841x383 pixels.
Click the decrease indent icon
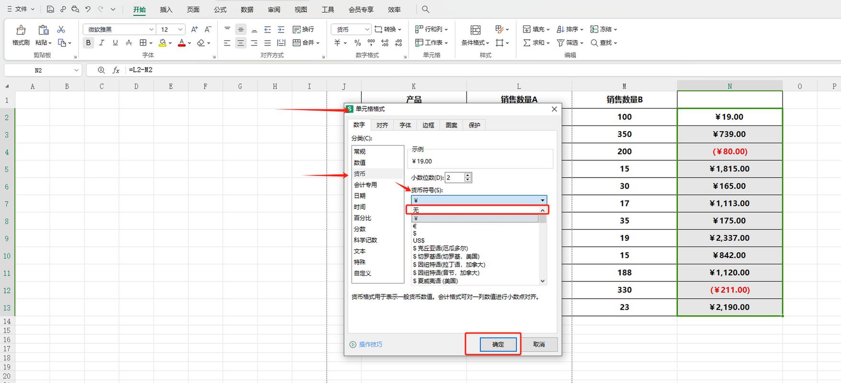click(x=268, y=29)
